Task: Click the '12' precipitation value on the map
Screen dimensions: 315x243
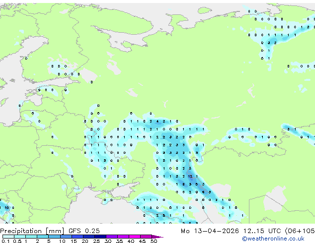Action: 190,176
